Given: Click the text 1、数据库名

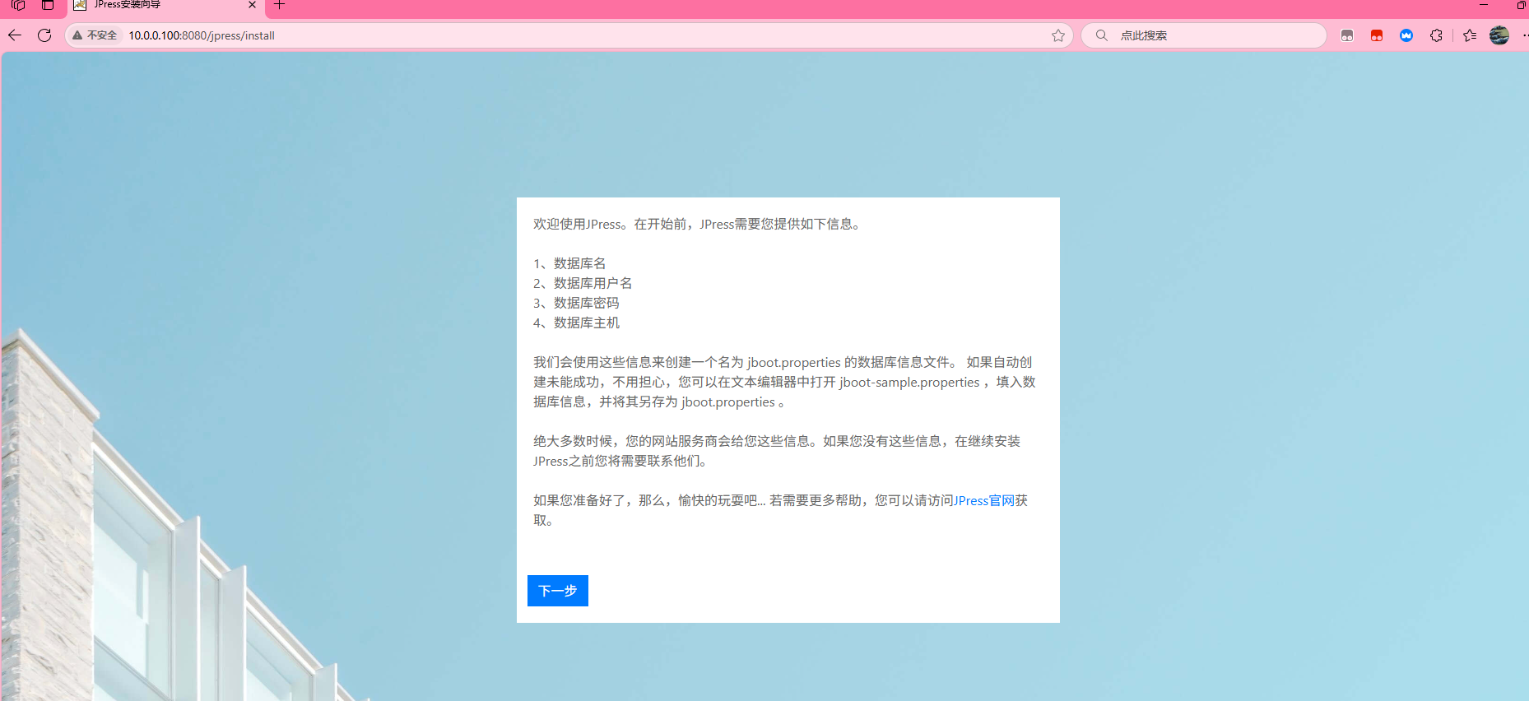Looking at the screenshot, I should click(x=569, y=263).
